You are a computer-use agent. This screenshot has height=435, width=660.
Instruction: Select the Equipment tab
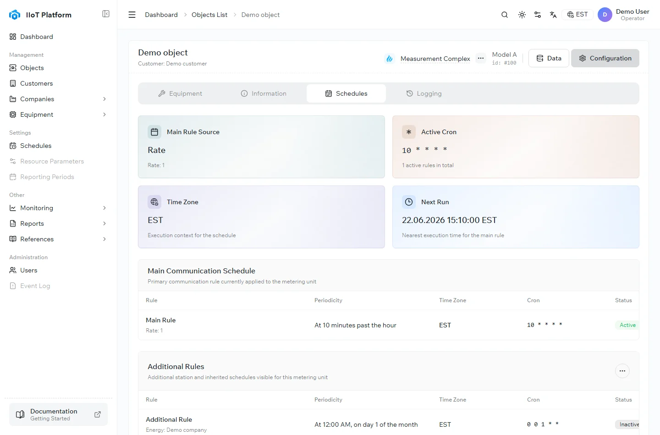pos(180,93)
